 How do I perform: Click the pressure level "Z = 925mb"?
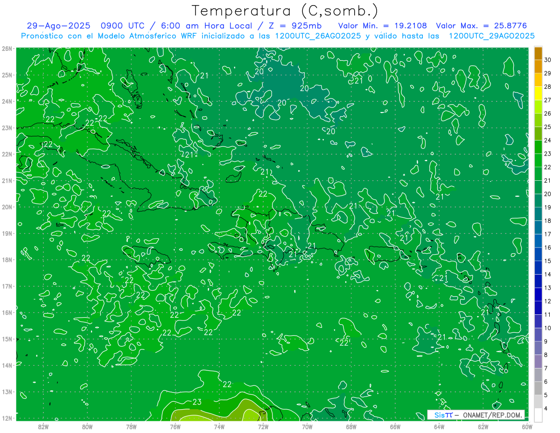click(x=295, y=26)
